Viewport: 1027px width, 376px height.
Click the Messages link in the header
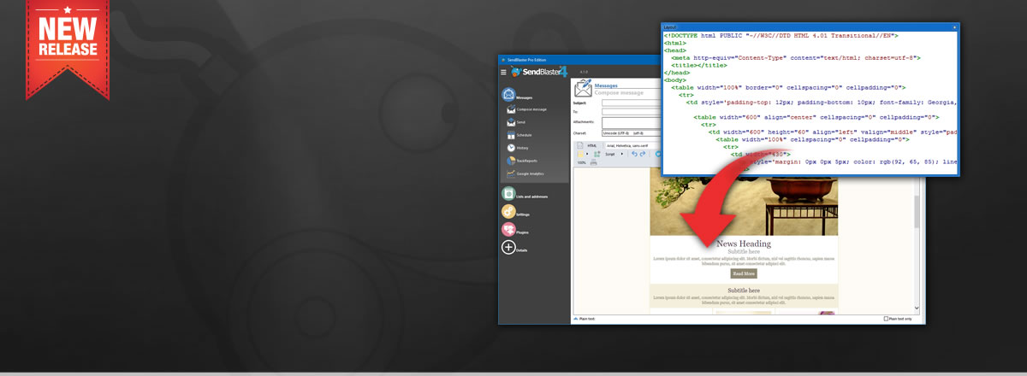(606, 85)
